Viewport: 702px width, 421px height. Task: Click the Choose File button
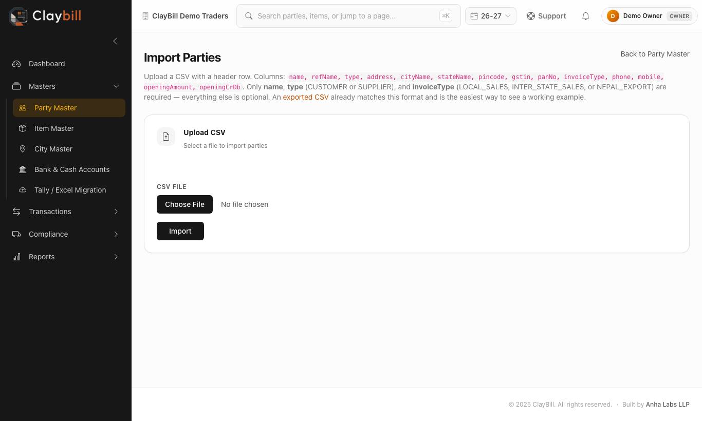click(184, 204)
